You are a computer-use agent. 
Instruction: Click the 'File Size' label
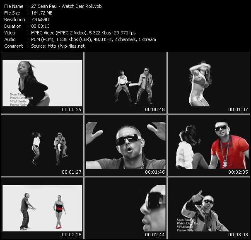pos(12,13)
